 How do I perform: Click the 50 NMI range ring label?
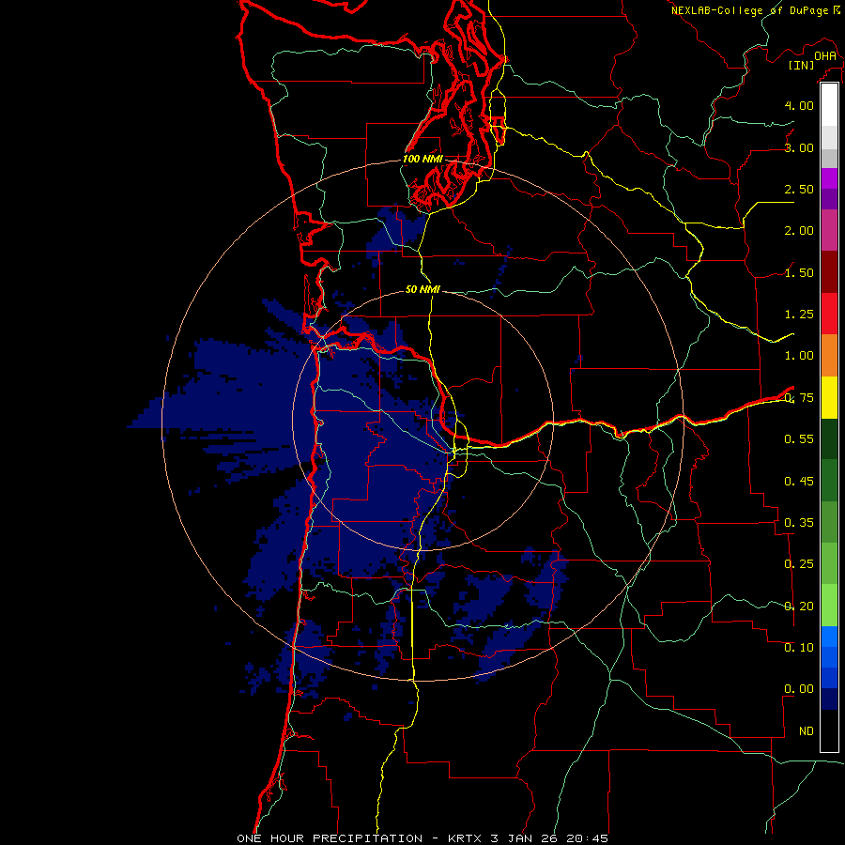pyautogui.click(x=423, y=289)
